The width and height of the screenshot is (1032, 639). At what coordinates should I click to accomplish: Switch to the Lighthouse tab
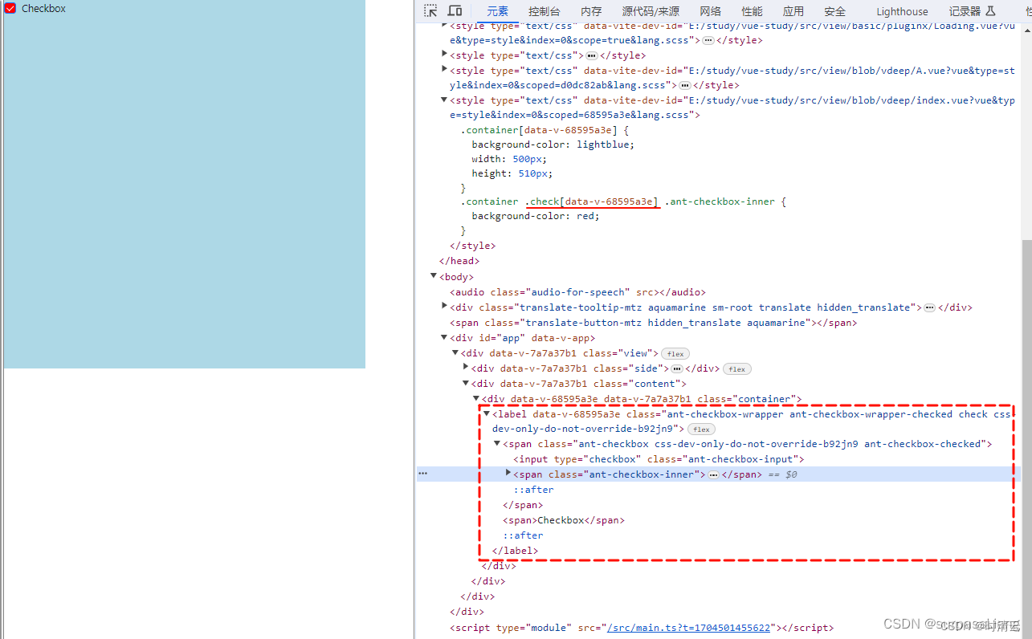[x=902, y=11]
